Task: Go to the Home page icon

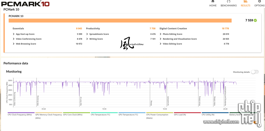Action: pyautogui.click(x=213, y=1)
